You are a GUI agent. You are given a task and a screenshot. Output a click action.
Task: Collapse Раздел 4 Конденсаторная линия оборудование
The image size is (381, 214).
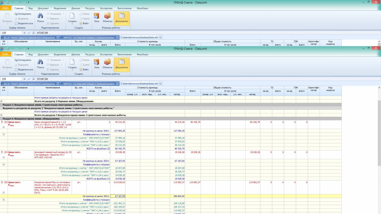point(1,119)
